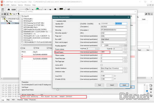Click the globe icon in the toolbar
This screenshot has width=154, height=103.
coord(38,9)
